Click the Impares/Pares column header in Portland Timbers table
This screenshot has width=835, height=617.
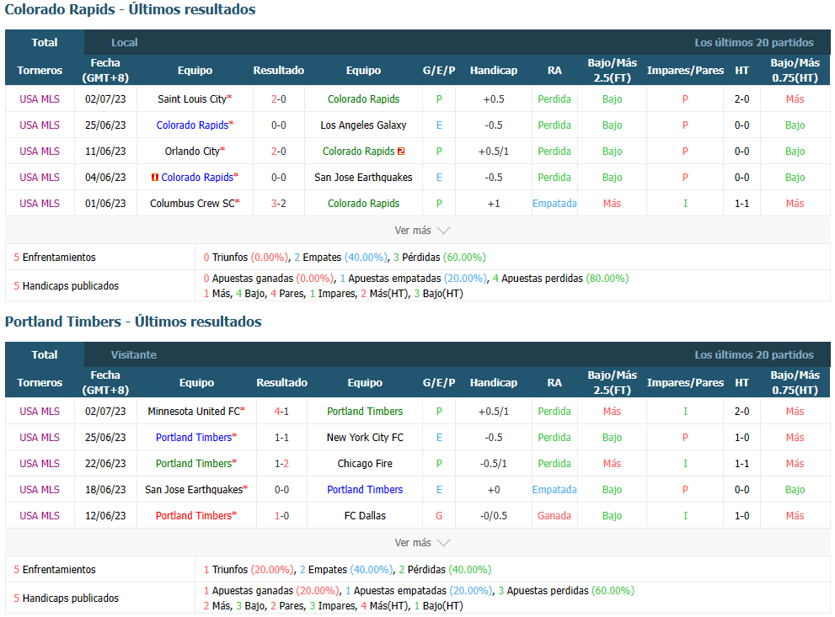click(685, 382)
